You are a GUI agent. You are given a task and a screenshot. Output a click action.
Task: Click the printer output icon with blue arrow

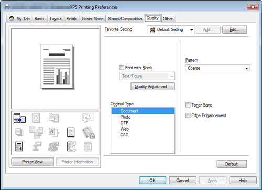point(19,118)
